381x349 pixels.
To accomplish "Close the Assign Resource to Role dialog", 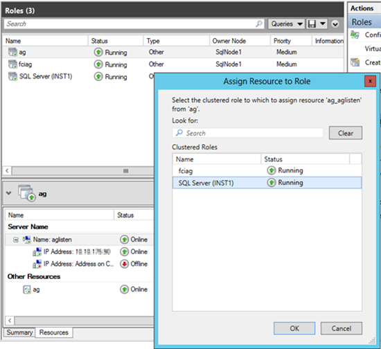I will click(x=370, y=81).
